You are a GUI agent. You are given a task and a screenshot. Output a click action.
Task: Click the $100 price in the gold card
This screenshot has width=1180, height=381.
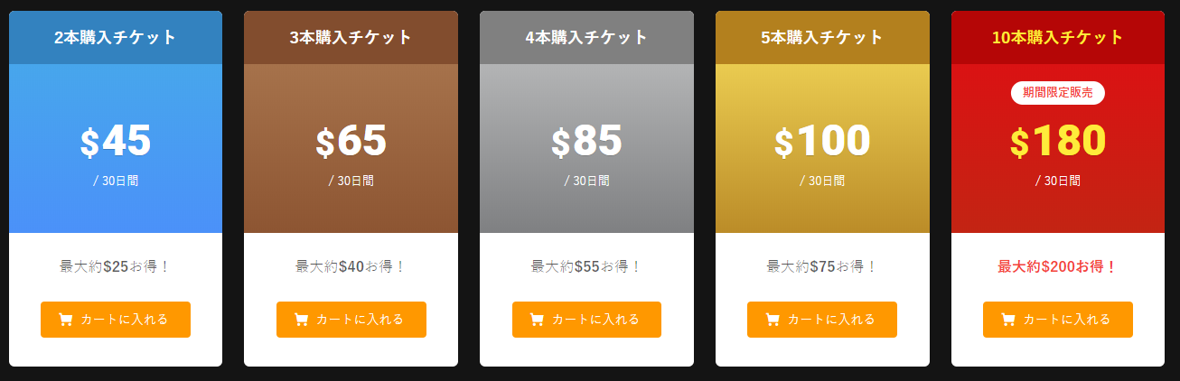click(x=822, y=141)
